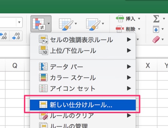Open セルの強調表示ルール submenu
Screen dimensions: 168x128
(x=83, y=40)
